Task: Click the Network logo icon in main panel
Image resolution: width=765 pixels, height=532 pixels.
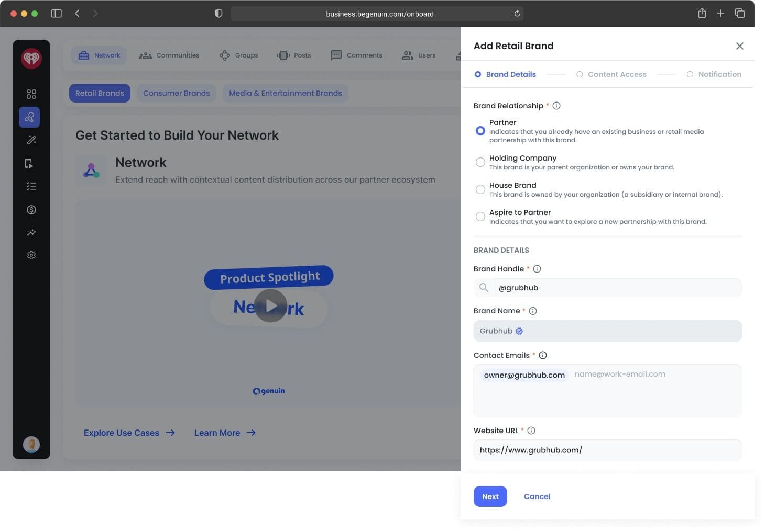Action: pos(91,171)
